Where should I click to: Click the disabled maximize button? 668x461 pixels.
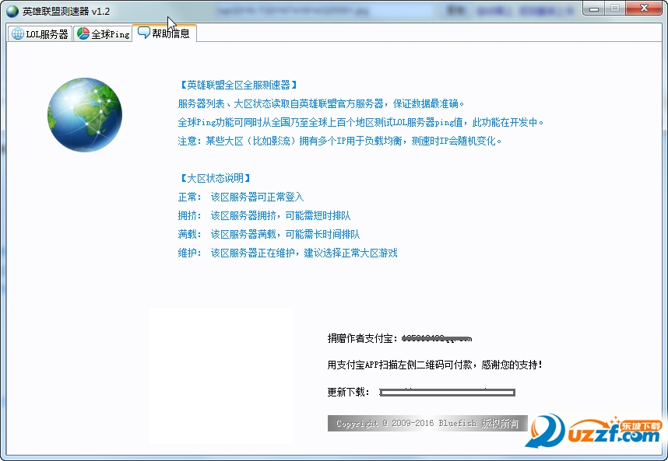(x=615, y=9)
